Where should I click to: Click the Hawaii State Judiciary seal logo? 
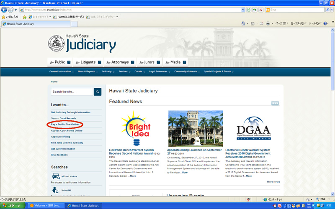click(x=56, y=43)
